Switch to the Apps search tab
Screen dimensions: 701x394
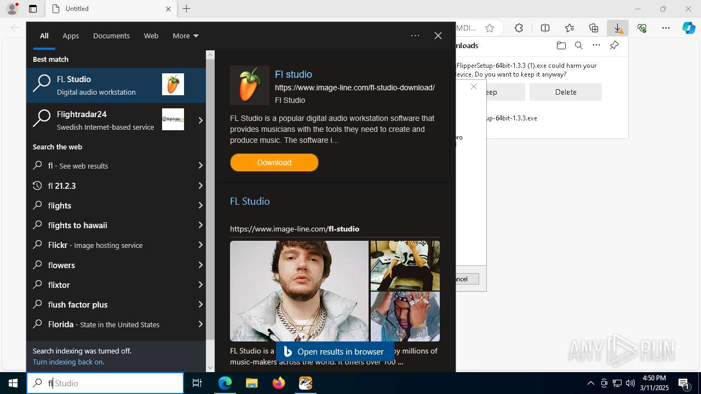[x=71, y=36]
